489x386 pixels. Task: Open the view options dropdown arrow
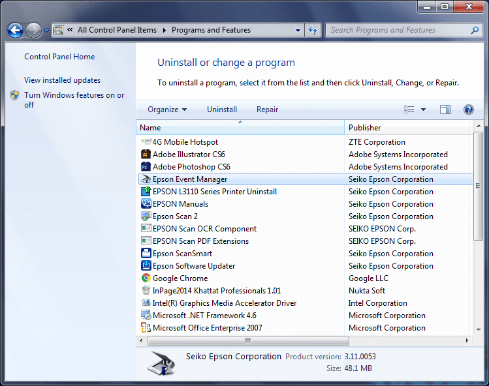click(423, 110)
